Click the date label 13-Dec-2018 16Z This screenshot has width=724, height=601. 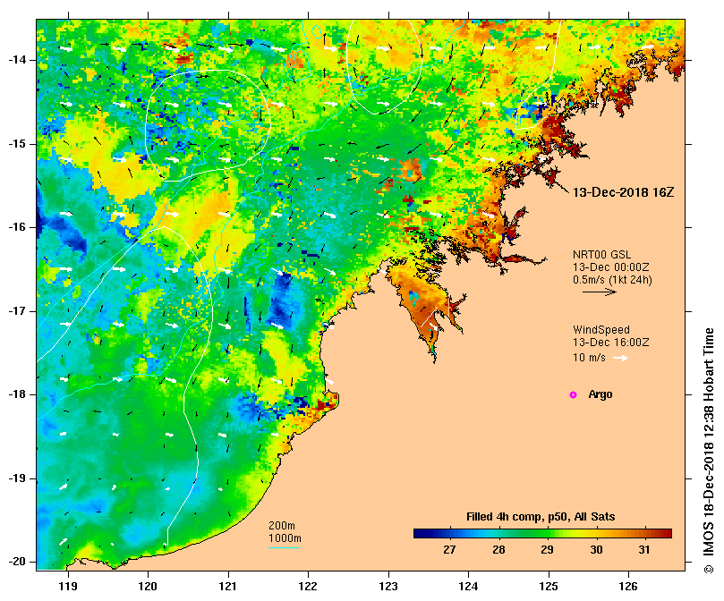coord(624,192)
